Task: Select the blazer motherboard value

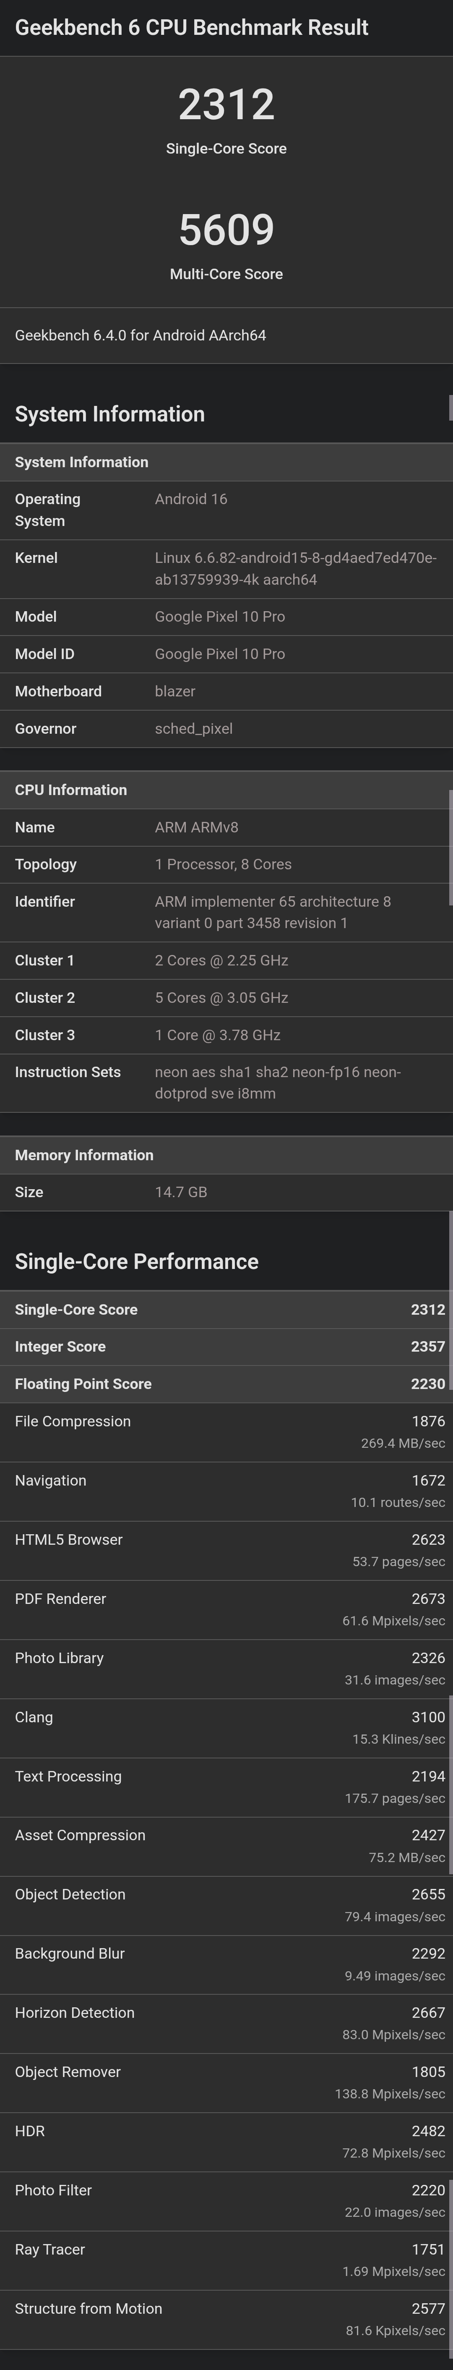Action: pos(174,691)
